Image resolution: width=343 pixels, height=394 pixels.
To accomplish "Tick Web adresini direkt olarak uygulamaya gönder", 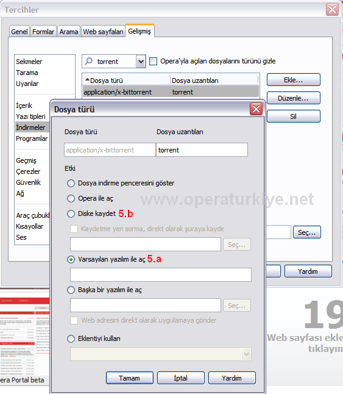I will click(x=74, y=320).
